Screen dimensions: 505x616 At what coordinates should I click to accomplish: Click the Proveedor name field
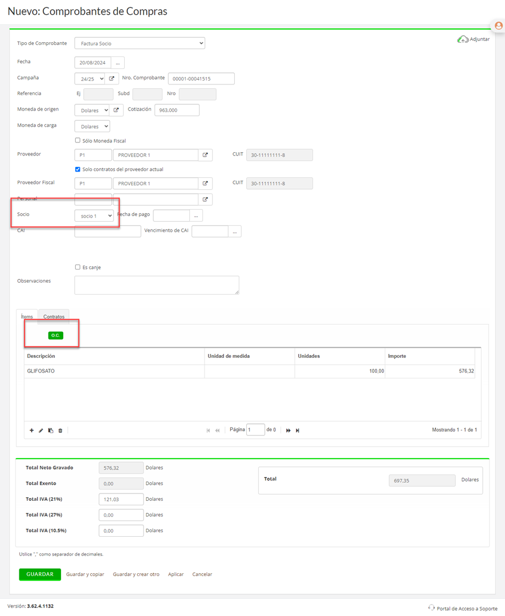pyautogui.click(x=156, y=155)
